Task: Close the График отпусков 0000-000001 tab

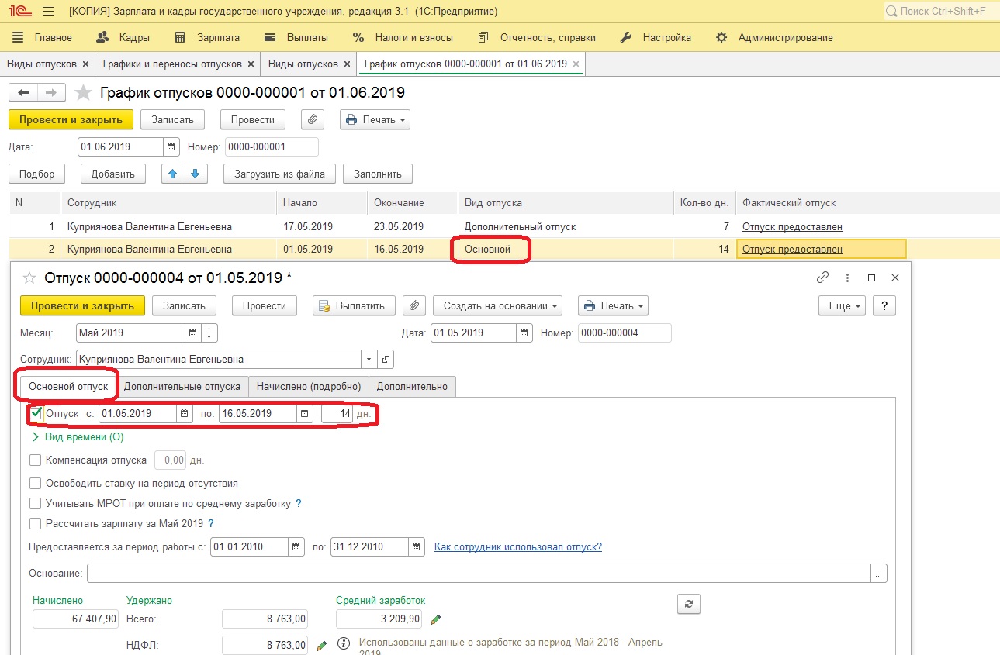Action: 576,64
